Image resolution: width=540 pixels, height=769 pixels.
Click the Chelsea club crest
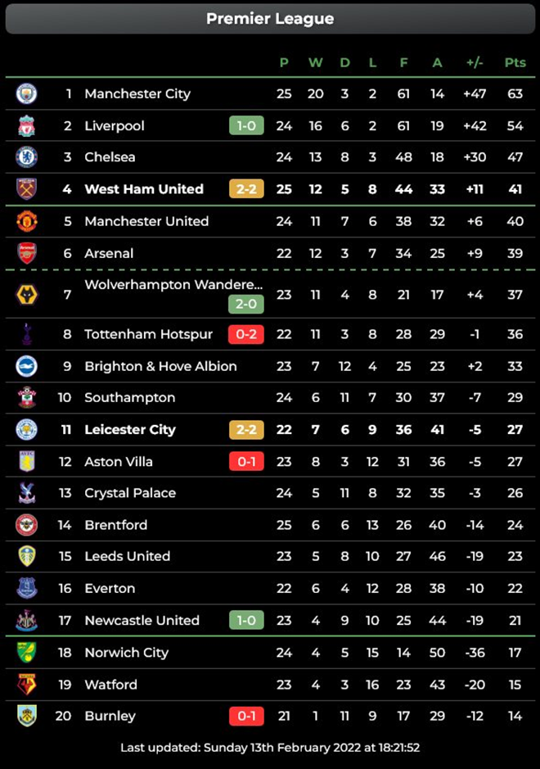pos(25,157)
